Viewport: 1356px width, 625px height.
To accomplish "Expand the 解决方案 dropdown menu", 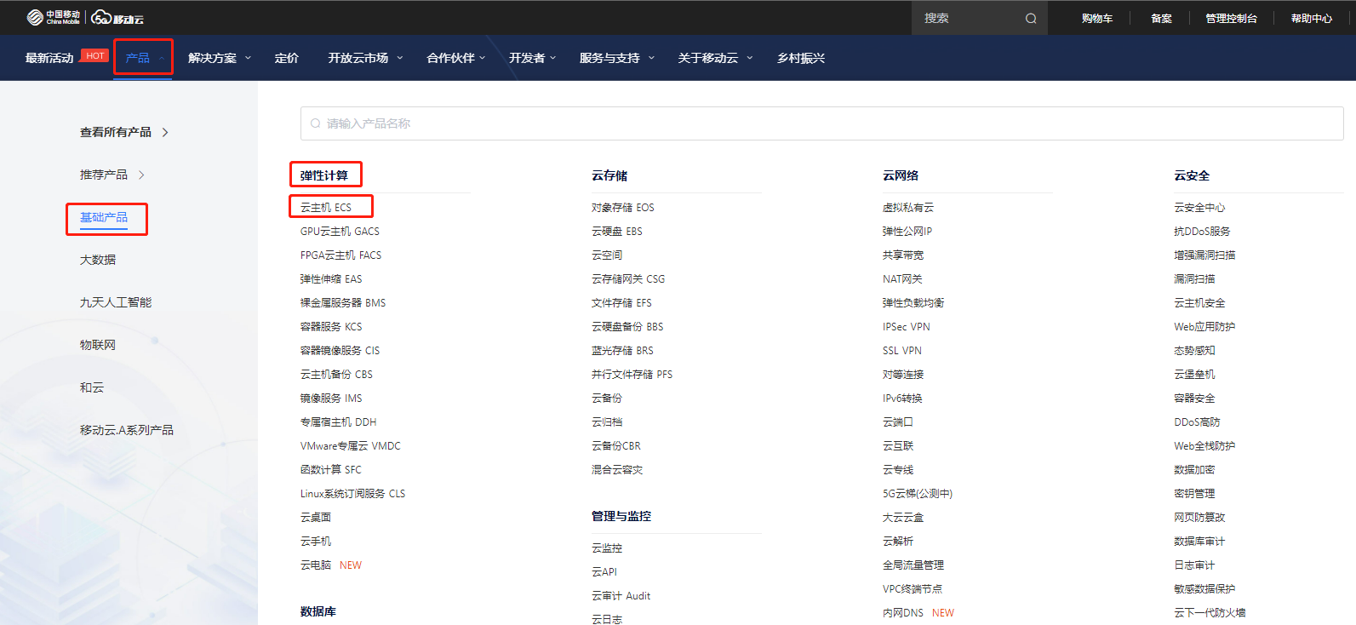I will (248, 58).
